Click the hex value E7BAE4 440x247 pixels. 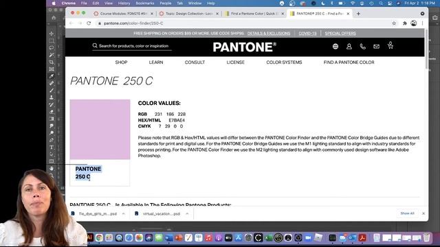[177, 120]
